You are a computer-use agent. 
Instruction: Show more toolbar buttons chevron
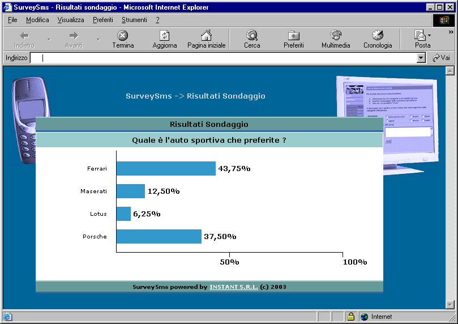[451, 32]
